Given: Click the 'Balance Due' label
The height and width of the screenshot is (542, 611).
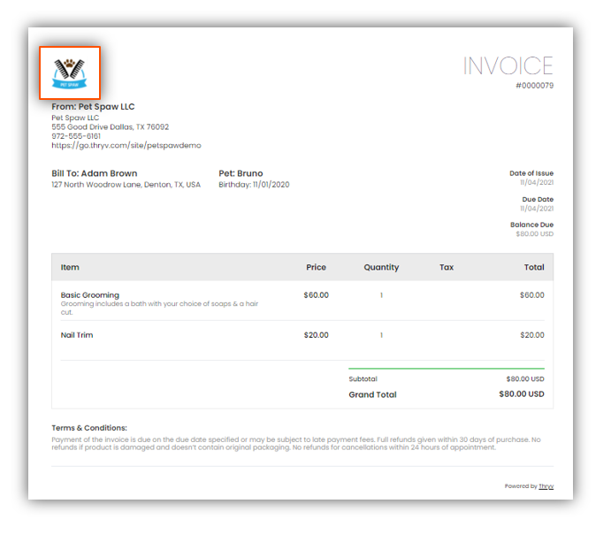Looking at the screenshot, I should 532,225.
